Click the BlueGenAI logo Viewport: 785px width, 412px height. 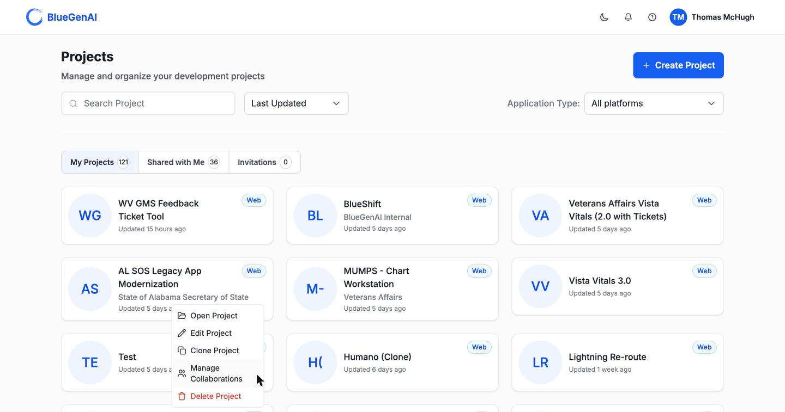point(62,17)
